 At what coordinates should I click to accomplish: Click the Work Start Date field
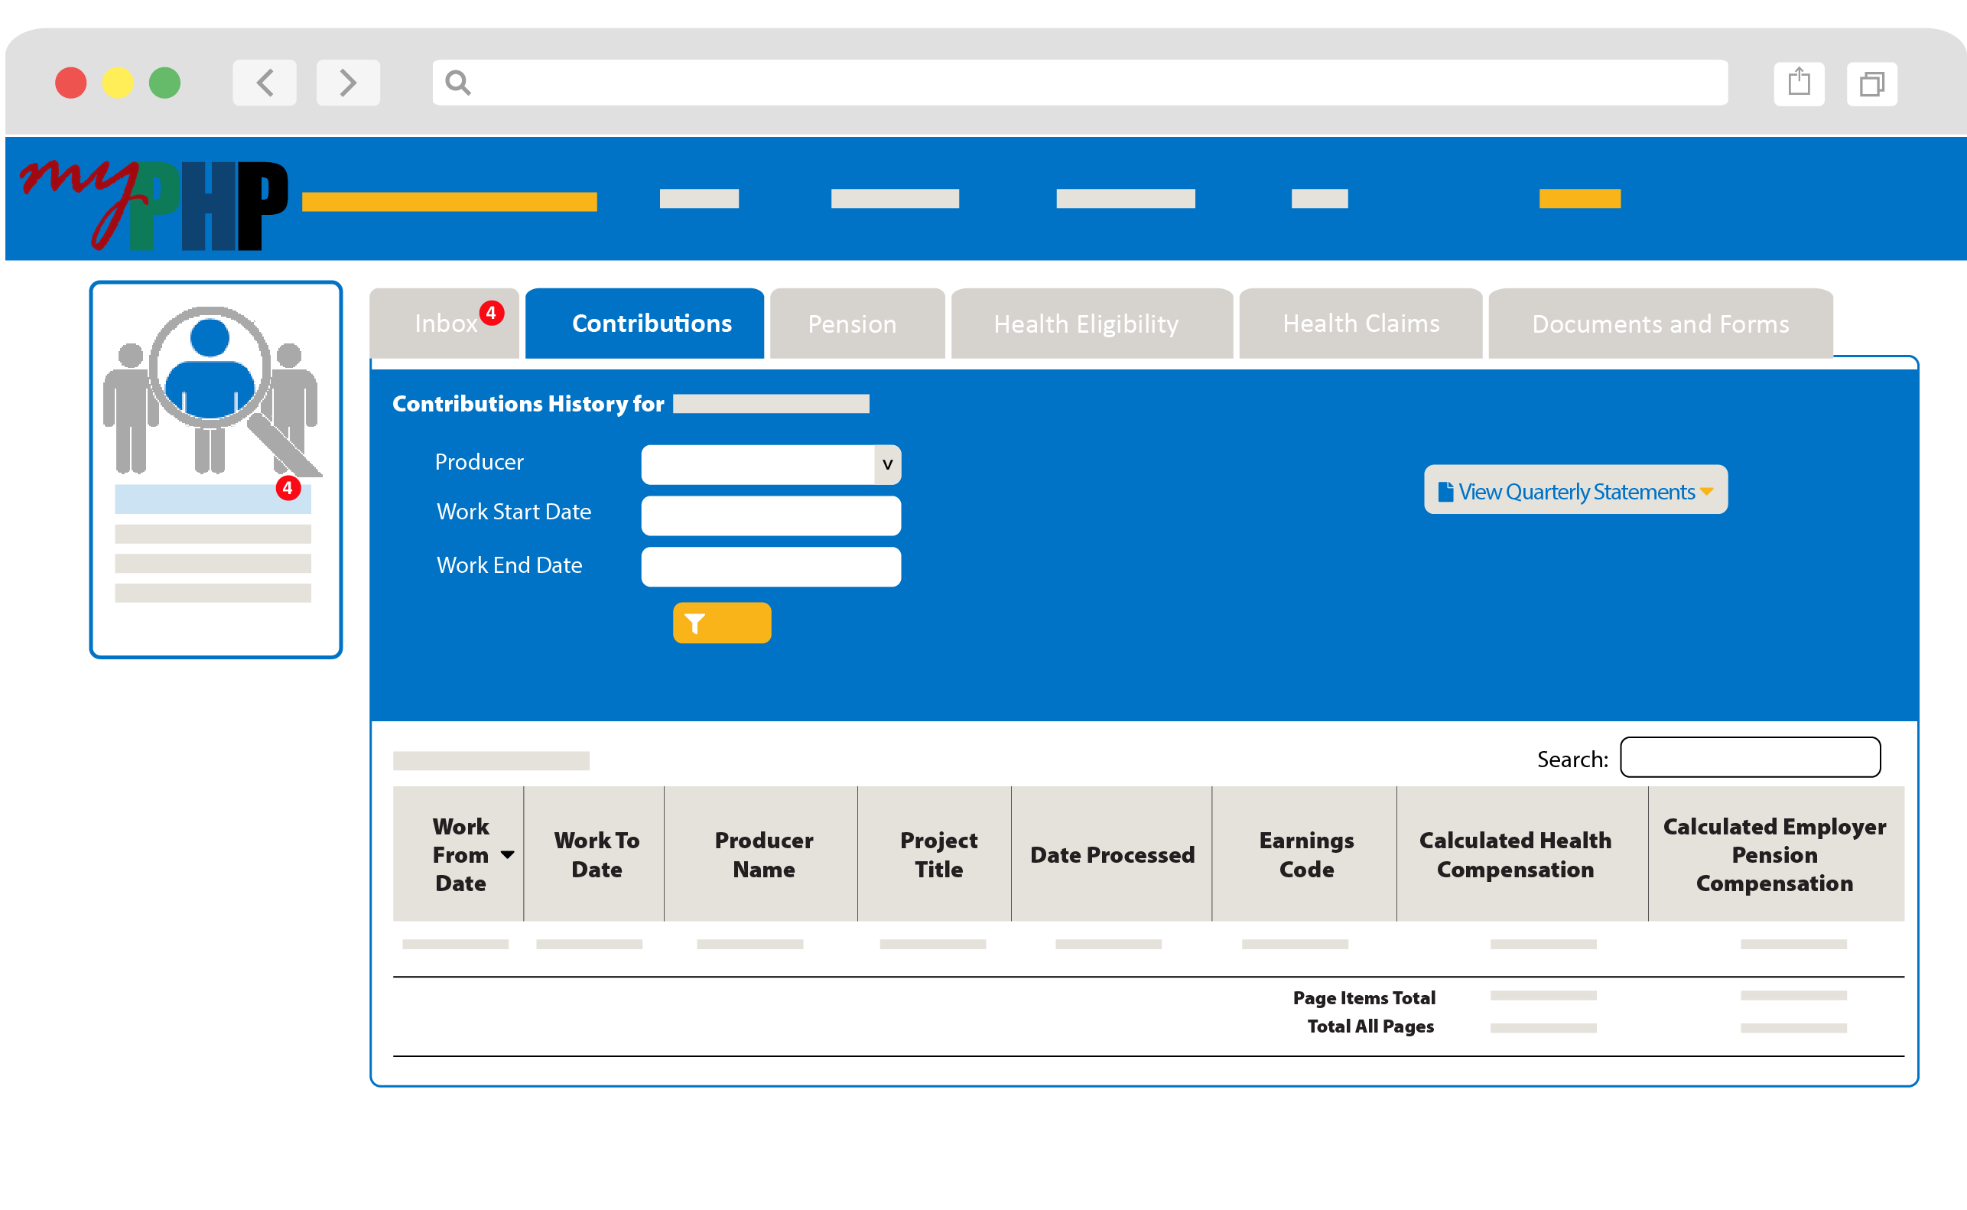pos(770,516)
